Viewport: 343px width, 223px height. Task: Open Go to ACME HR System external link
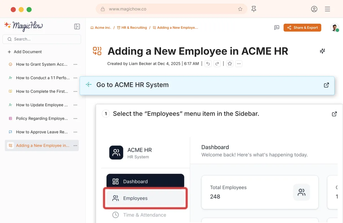tap(326, 85)
